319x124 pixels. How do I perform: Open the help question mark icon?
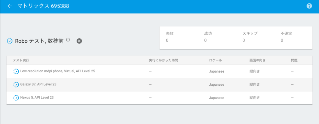pyautogui.click(x=309, y=6)
